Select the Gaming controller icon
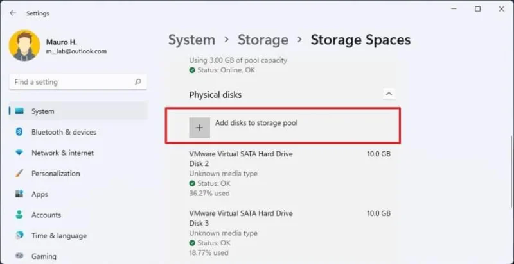Screen dimensions: 514x264 tap(19, 256)
